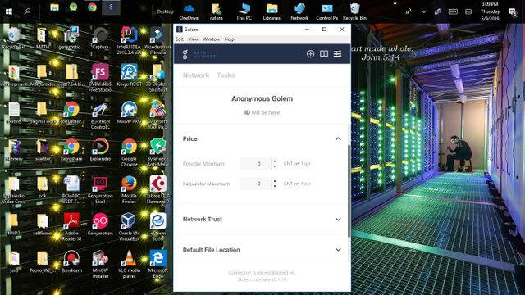The width and height of the screenshot is (525, 295).
Task: Switch to the Network tab
Action: (x=196, y=75)
